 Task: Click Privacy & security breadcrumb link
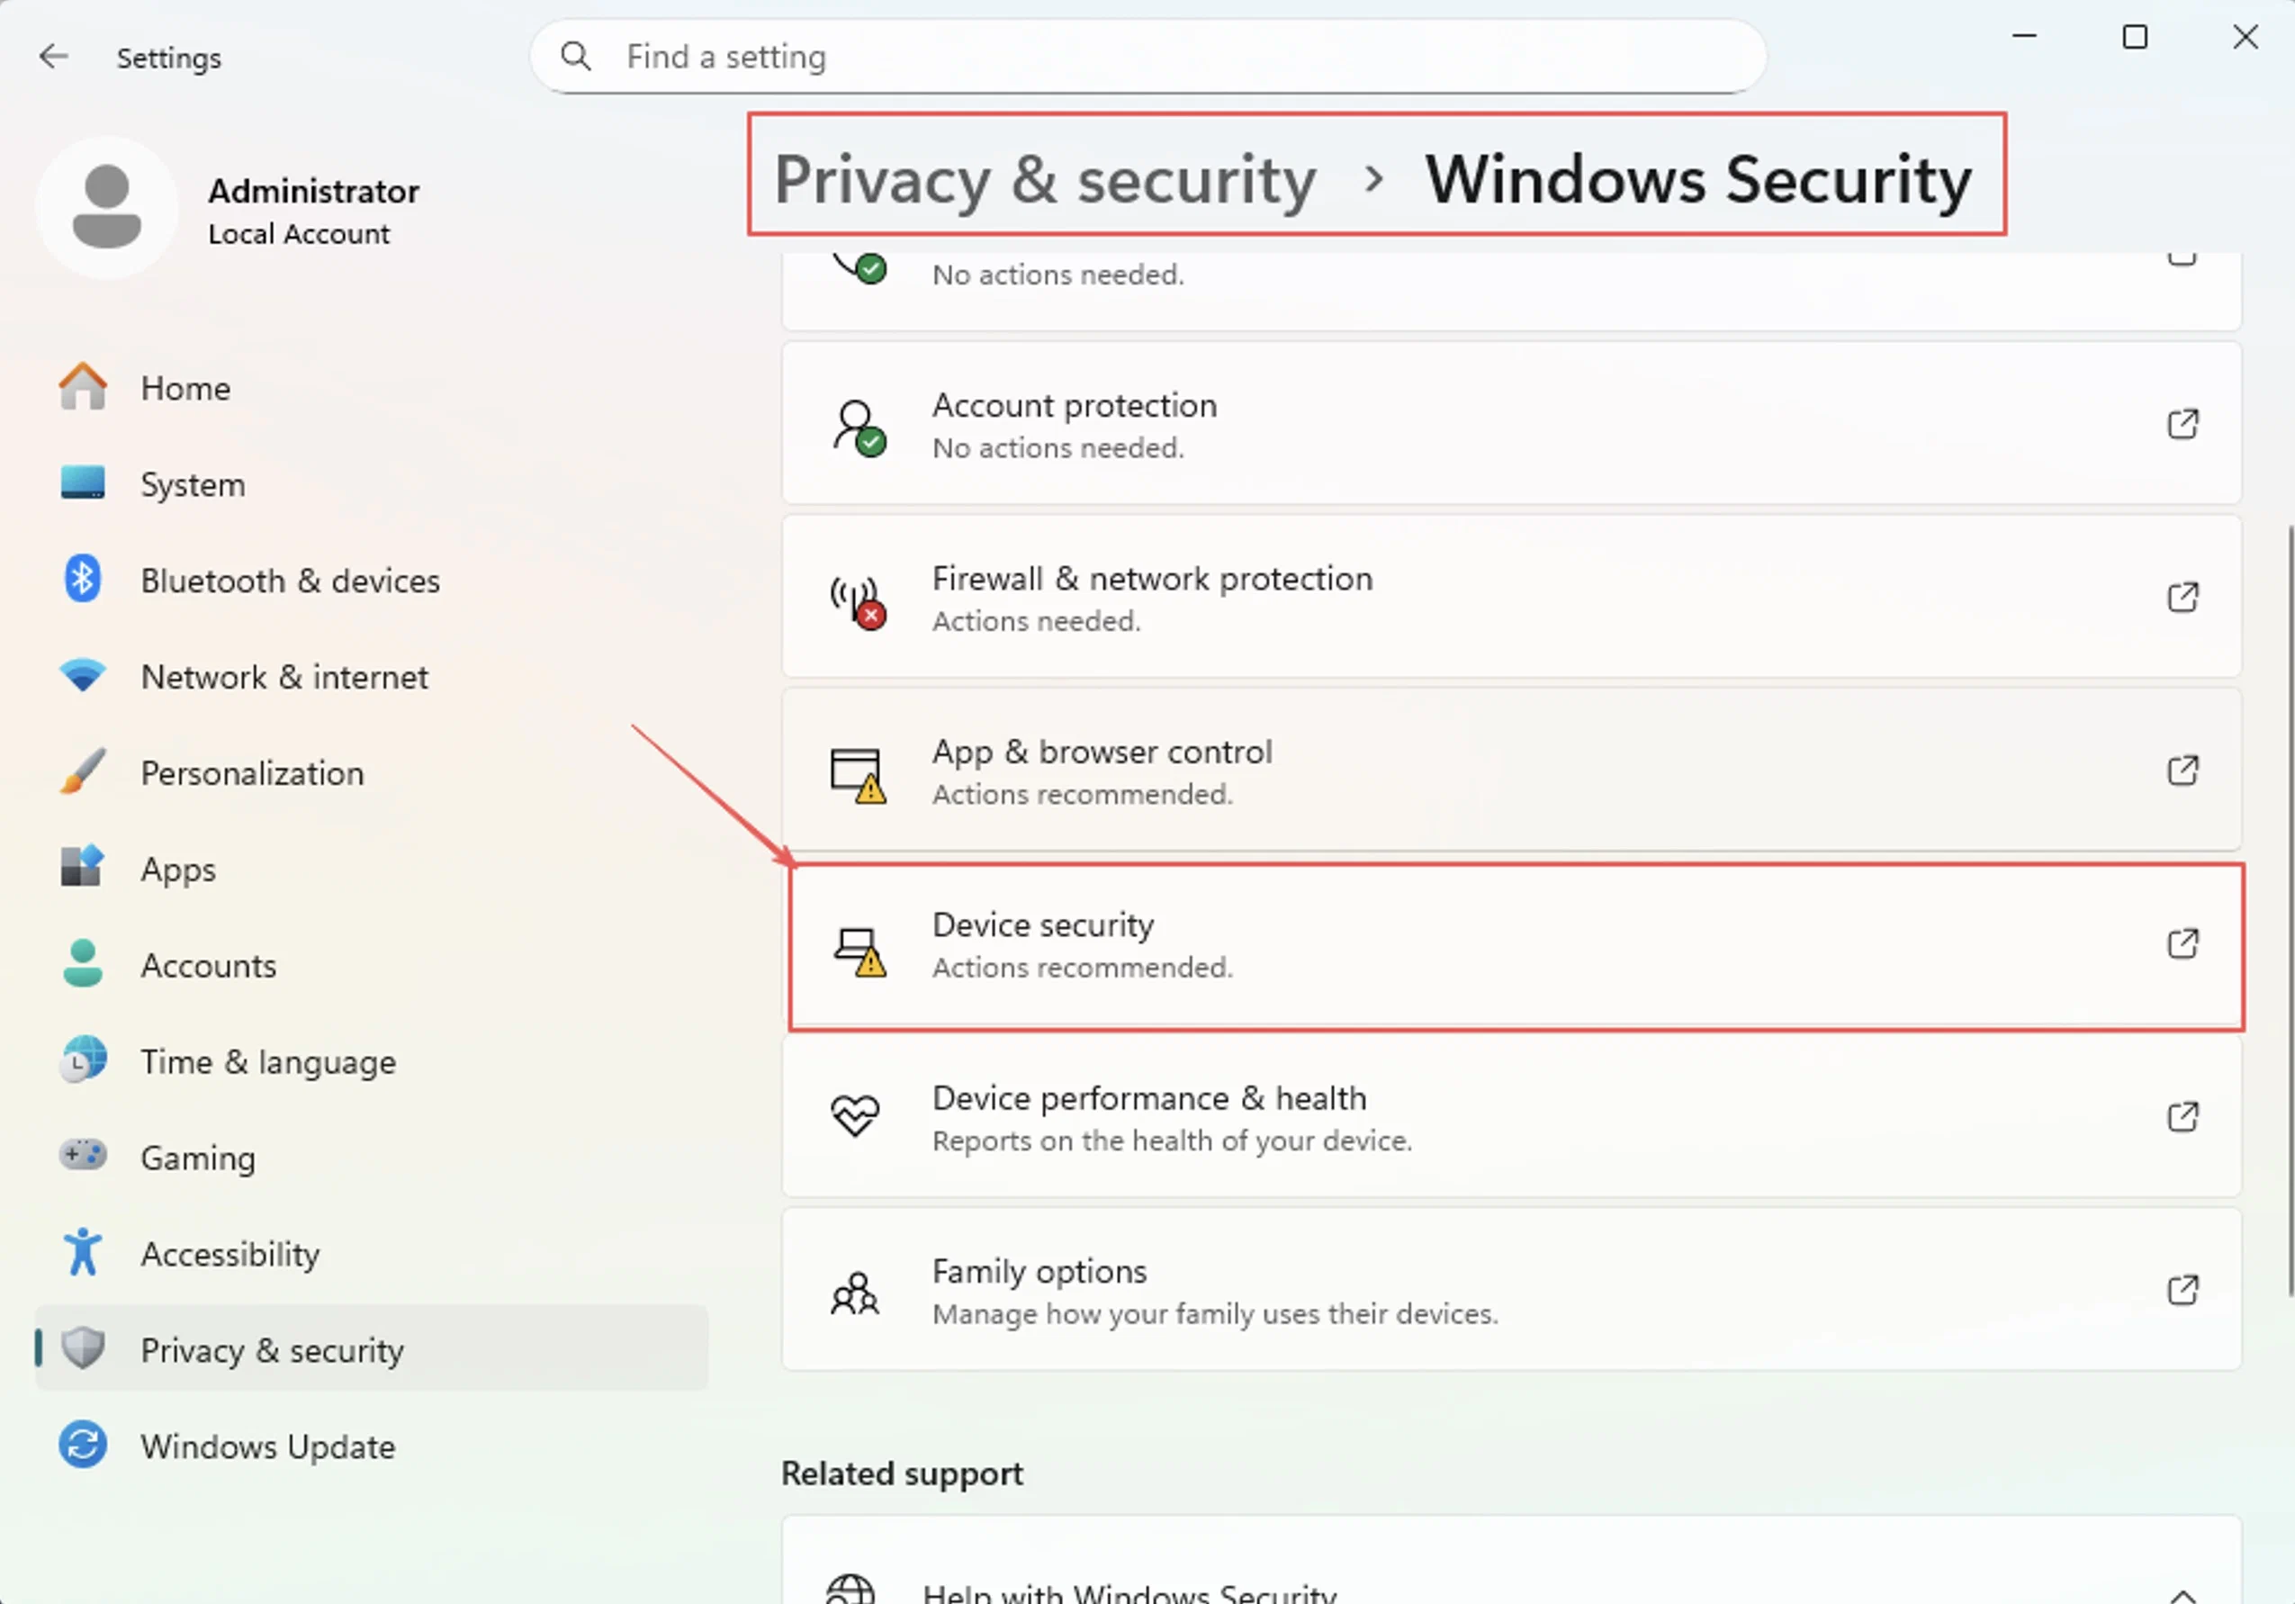tap(1045, 180)
